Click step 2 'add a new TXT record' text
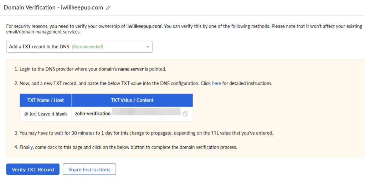 point(107,83)
